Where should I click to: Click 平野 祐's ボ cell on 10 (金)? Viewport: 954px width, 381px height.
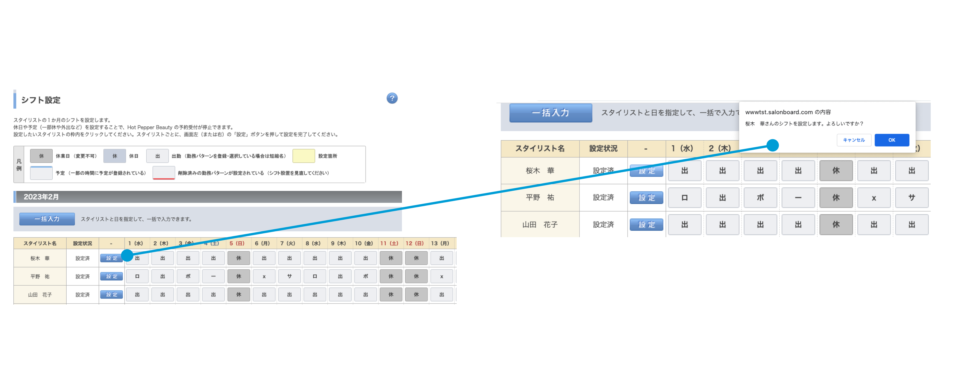366,276
